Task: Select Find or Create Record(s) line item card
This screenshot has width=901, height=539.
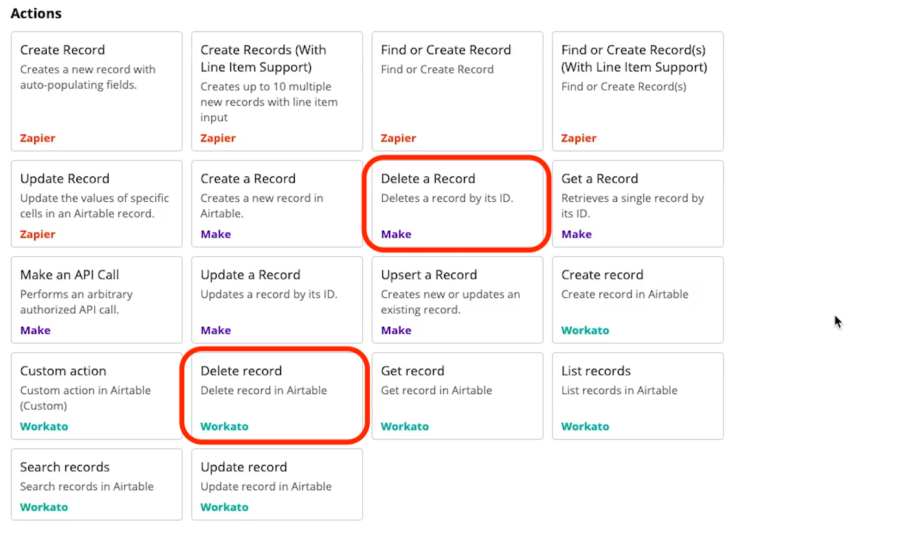Action: coord(637,91)
